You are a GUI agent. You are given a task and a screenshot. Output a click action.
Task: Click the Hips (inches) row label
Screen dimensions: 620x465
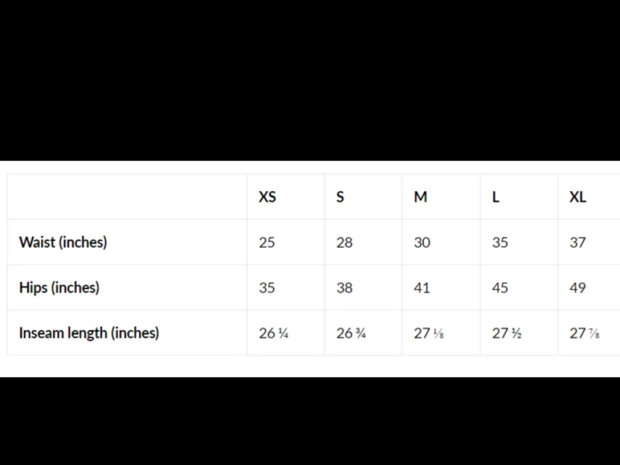pos(59,288)
